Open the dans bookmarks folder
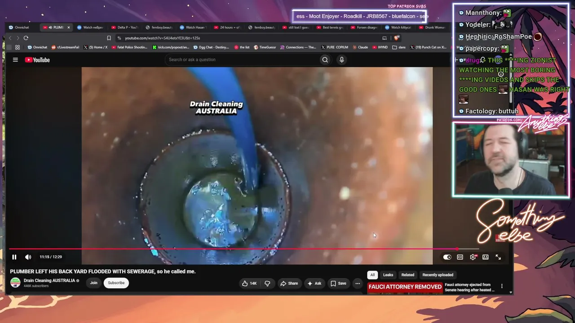 tap(399, 47)
